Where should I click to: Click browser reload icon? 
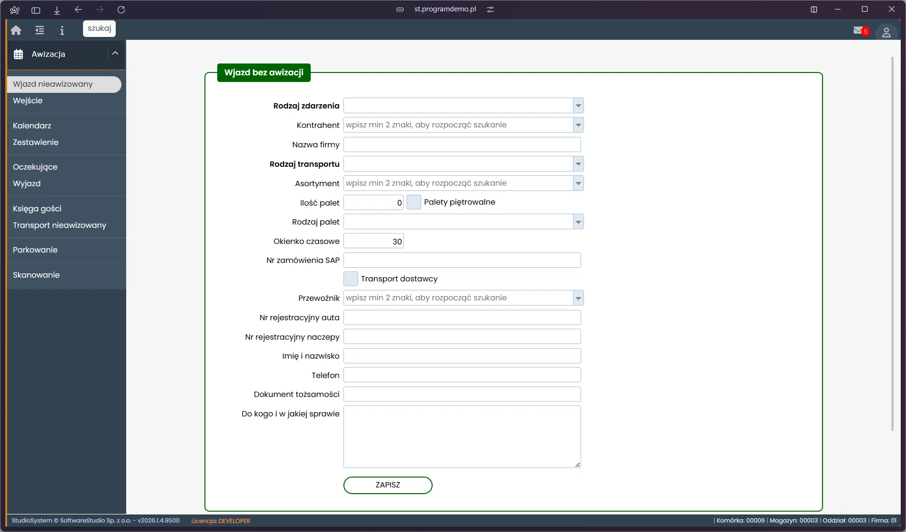pyautogui.click(x=121, y=9)
